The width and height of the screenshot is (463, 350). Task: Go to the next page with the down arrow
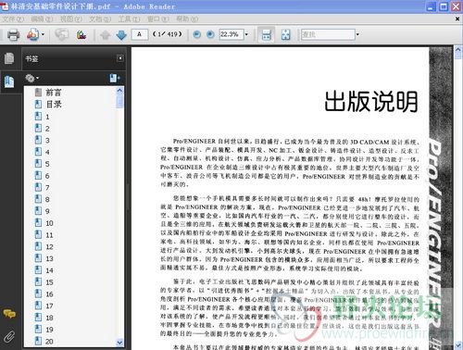[x=121, y=35]
